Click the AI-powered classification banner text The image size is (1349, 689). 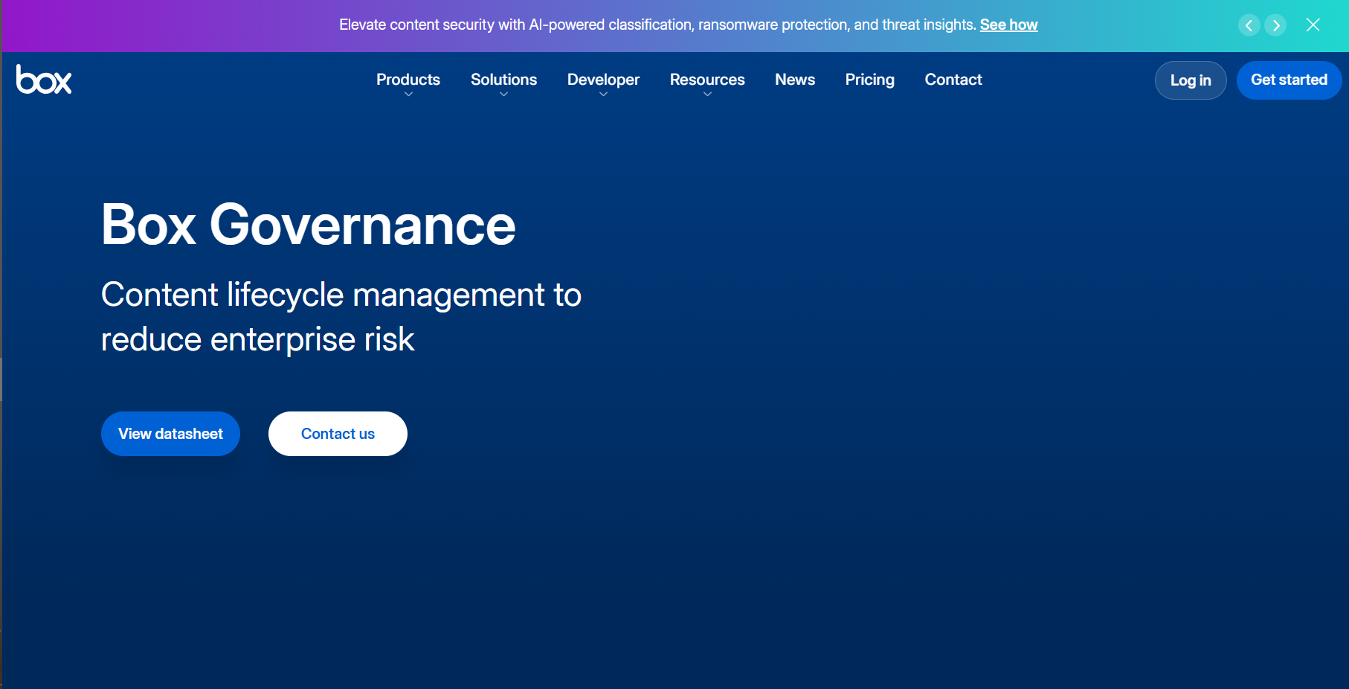pyautogui.click(x=657, y=25)
